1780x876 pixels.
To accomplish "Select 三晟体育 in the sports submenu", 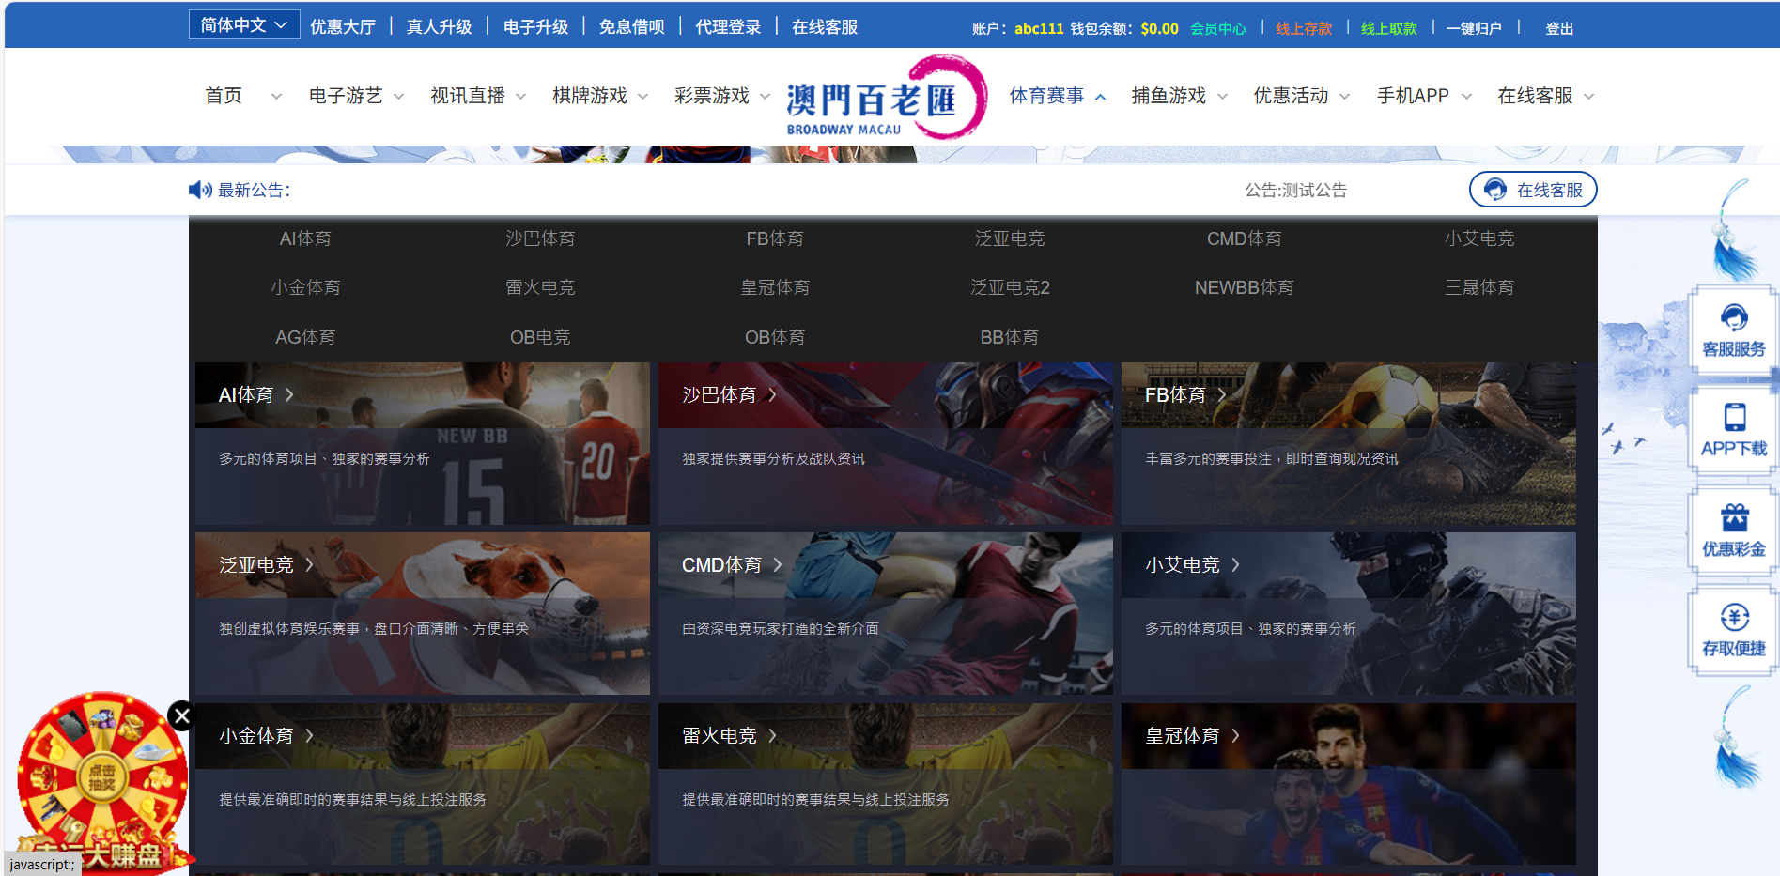I will [x=1479, y=287].
